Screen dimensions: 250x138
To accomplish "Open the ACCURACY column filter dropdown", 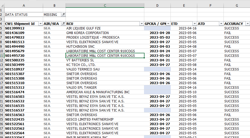I will tap(248, 24).
